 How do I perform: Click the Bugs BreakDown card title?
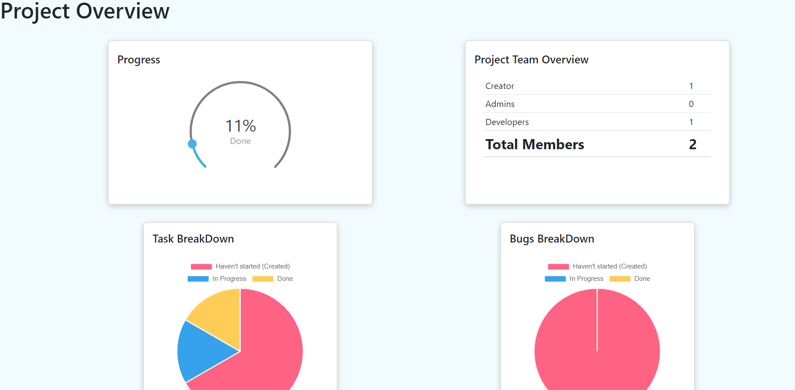(552, 239)
